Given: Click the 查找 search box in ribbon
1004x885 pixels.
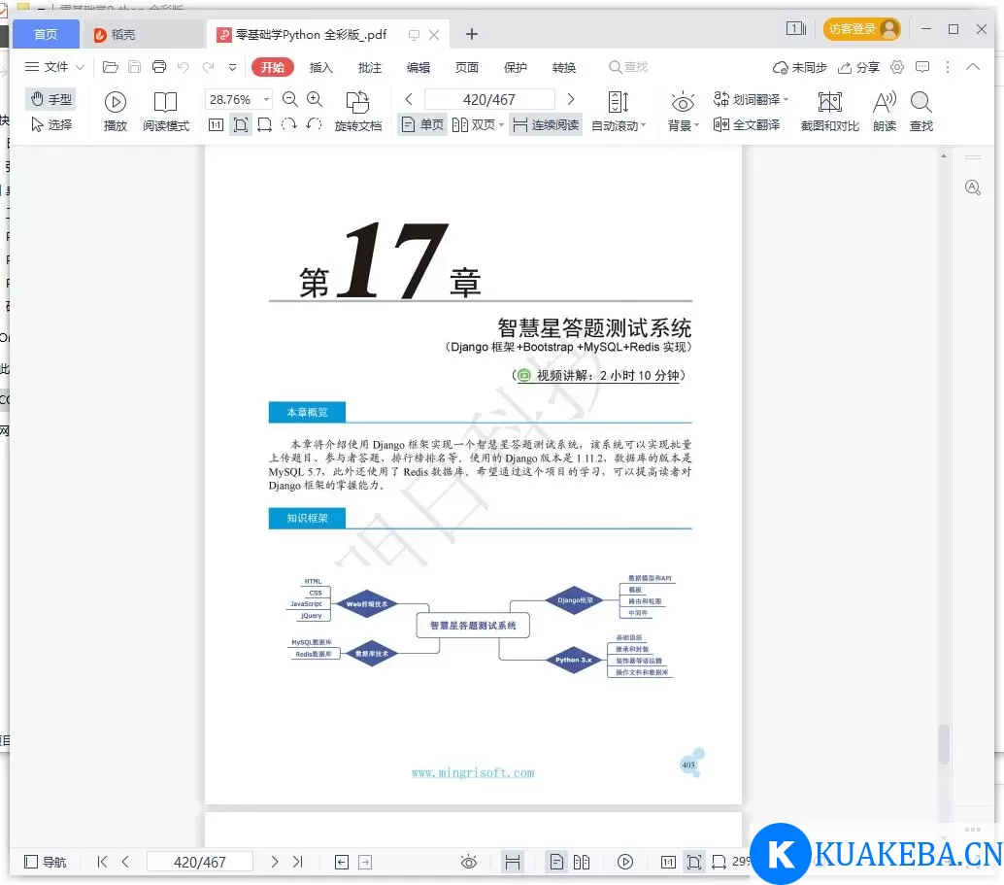Looking at the screenshot, I should point(628,67).
